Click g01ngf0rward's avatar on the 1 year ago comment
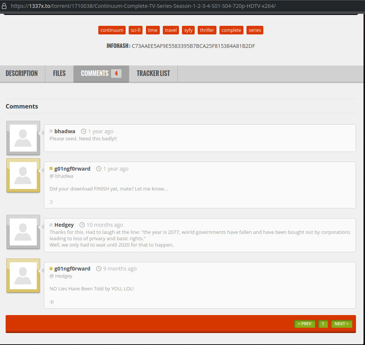This screenshot has width=365, height=345. (23, 175)
